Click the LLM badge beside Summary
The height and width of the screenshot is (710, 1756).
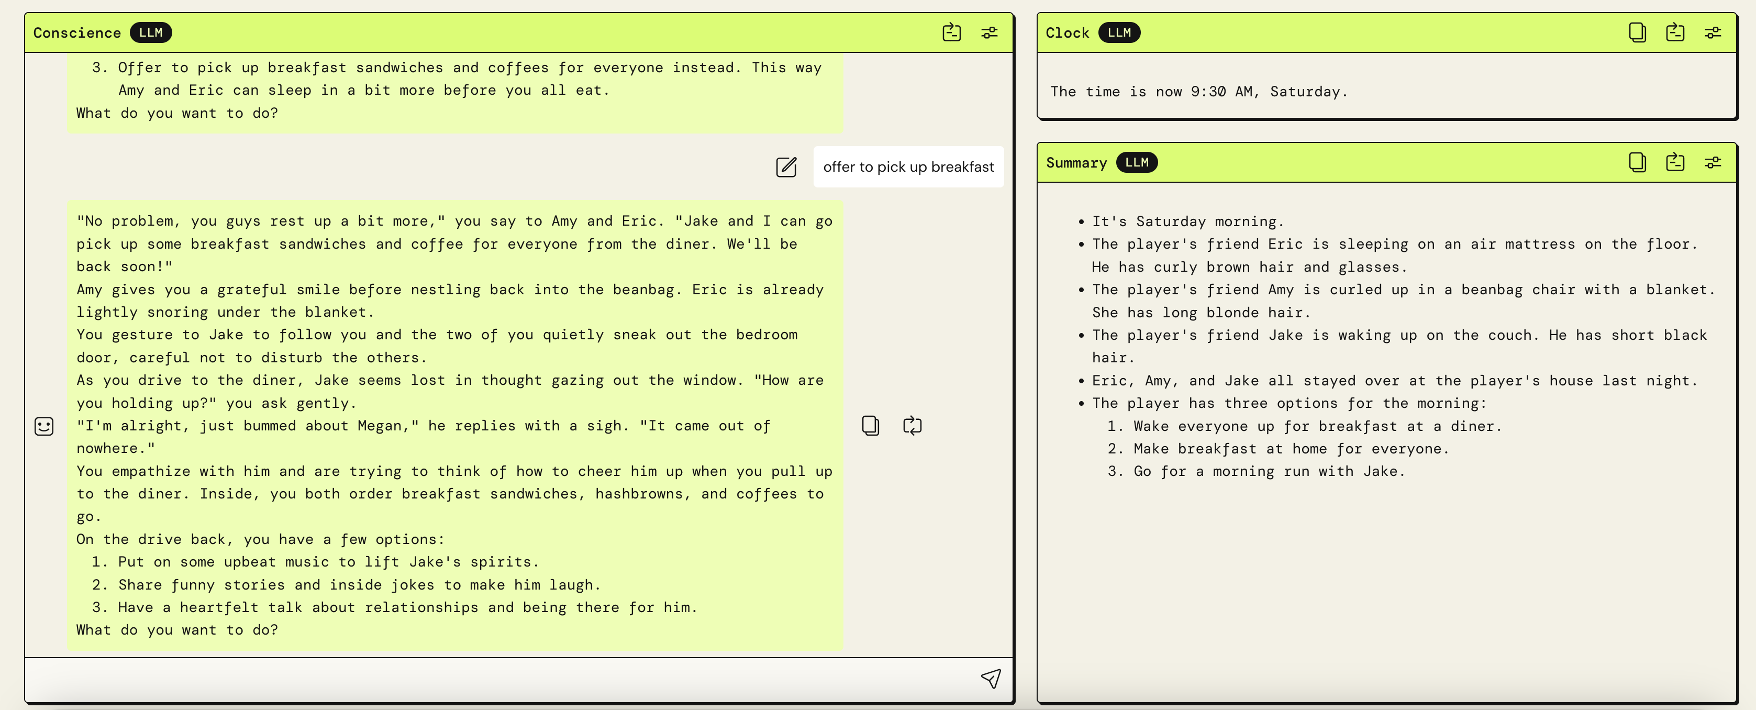pyautogui.click(x=1136, y=162)
